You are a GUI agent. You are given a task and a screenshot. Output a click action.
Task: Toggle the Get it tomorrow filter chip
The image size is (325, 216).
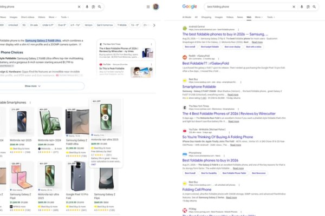(105, 25)
